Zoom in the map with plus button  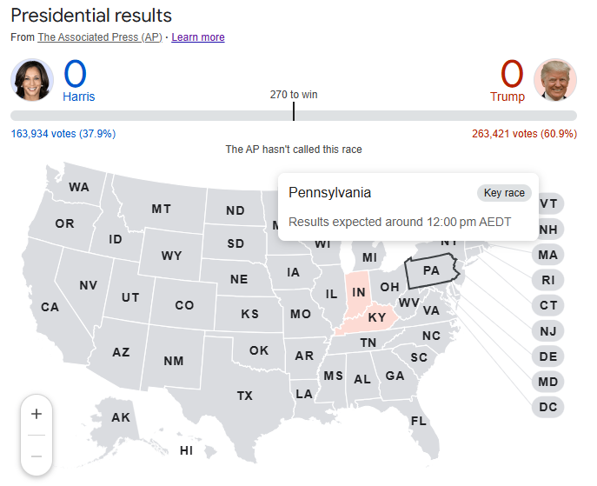coord(36,414)
